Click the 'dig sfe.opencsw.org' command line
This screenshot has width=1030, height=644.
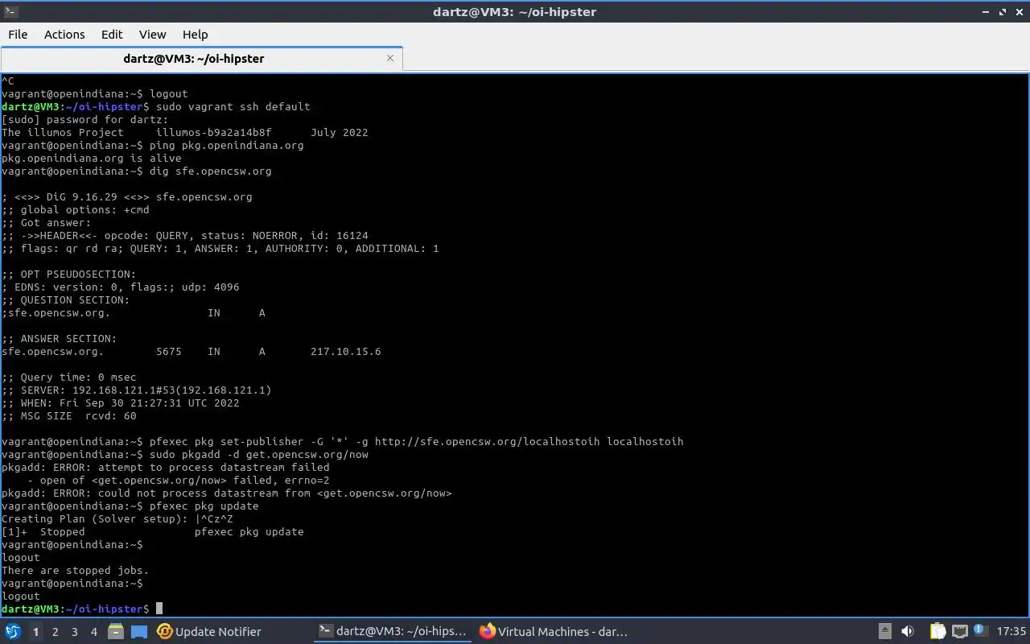point(137,171)
